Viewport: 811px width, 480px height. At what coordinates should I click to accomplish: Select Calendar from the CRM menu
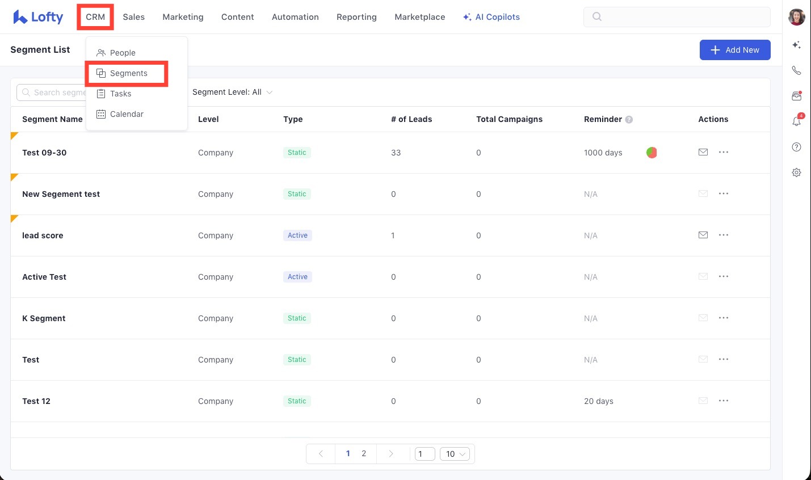(127, 114)
